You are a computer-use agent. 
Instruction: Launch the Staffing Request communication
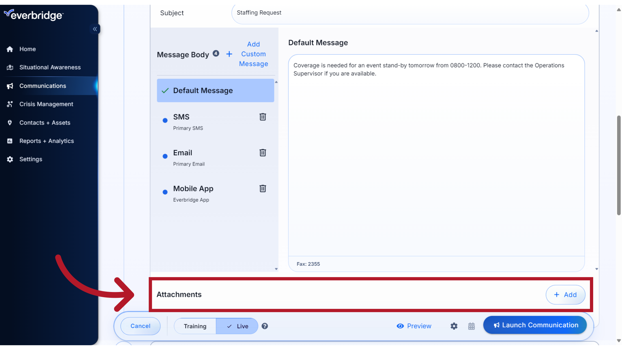[535, 325]
